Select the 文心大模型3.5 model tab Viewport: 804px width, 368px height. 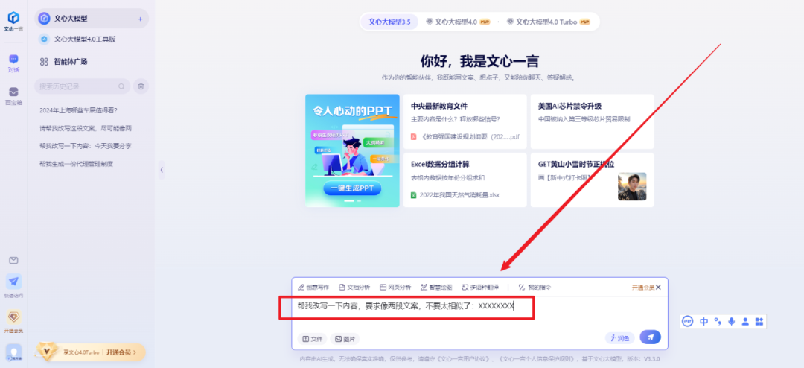point(389,22)
